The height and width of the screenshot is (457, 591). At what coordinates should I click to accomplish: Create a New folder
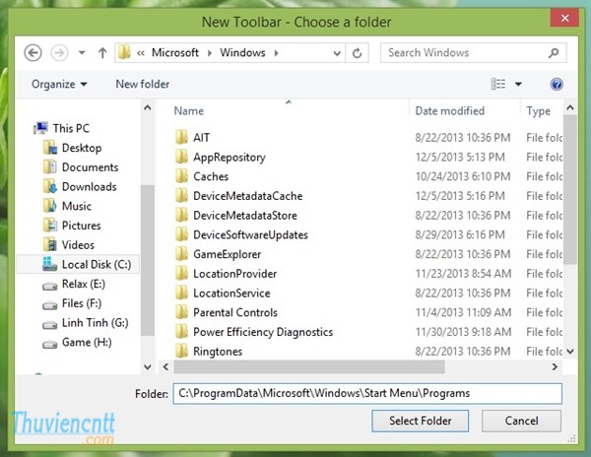[x=143, y=84]
